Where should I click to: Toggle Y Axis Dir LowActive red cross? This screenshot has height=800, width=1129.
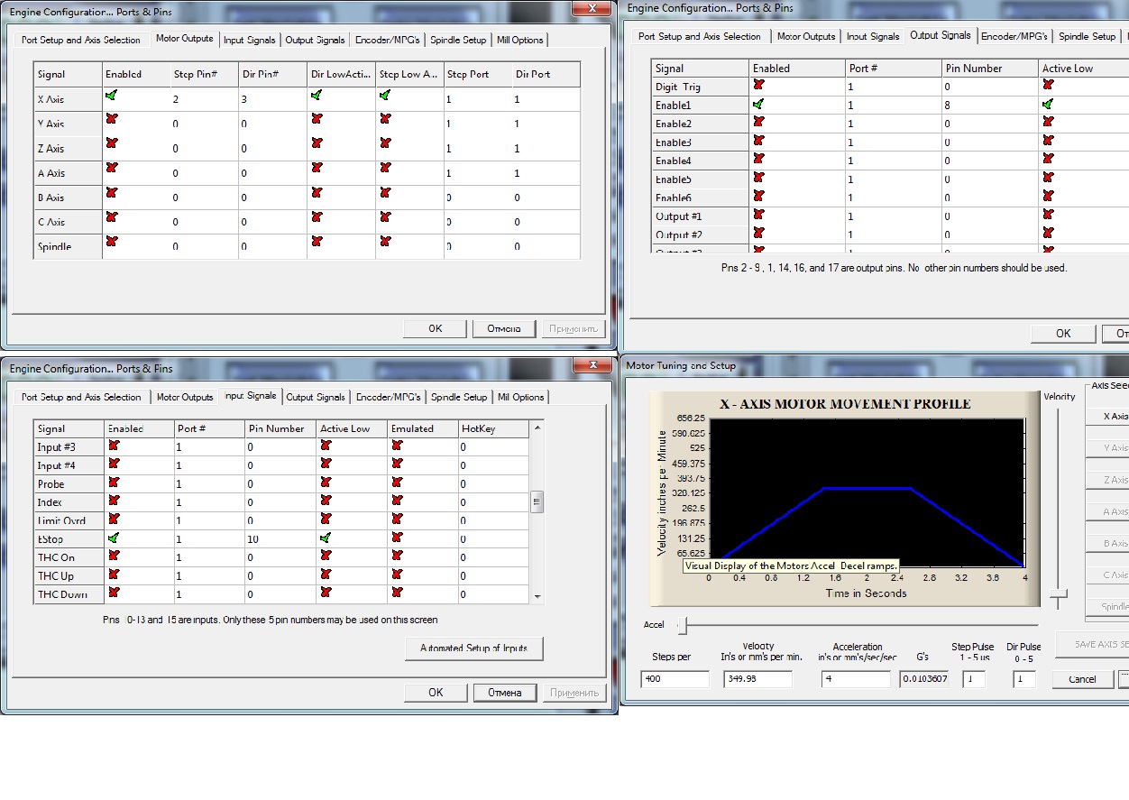tap(317, 118)
